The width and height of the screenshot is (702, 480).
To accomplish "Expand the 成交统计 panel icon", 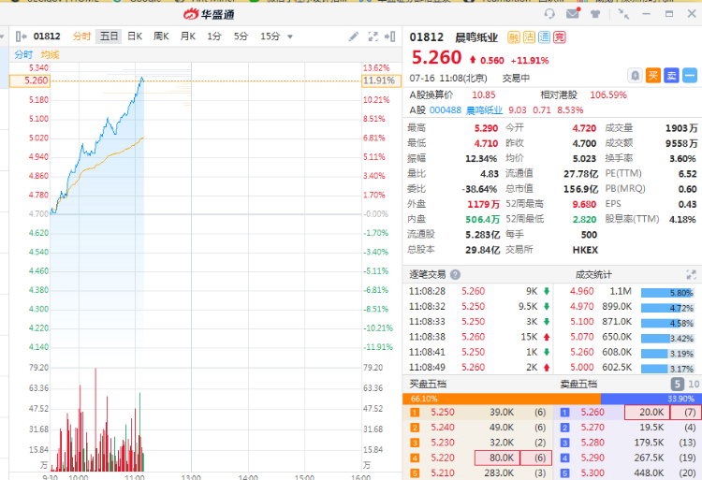I will [692, 274].
